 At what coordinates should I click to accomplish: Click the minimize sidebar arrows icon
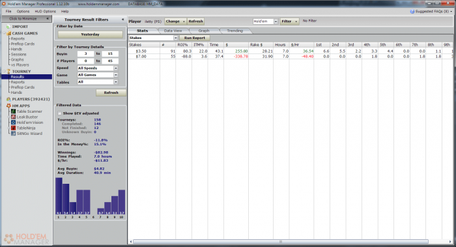[48, 19]
